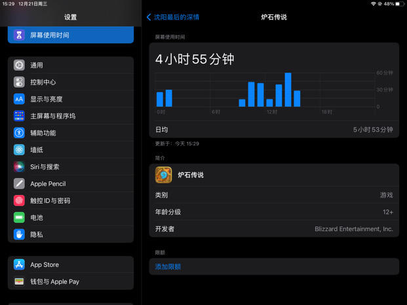Click the App Store icon
The image size is (407, 305).
(19, 264)
